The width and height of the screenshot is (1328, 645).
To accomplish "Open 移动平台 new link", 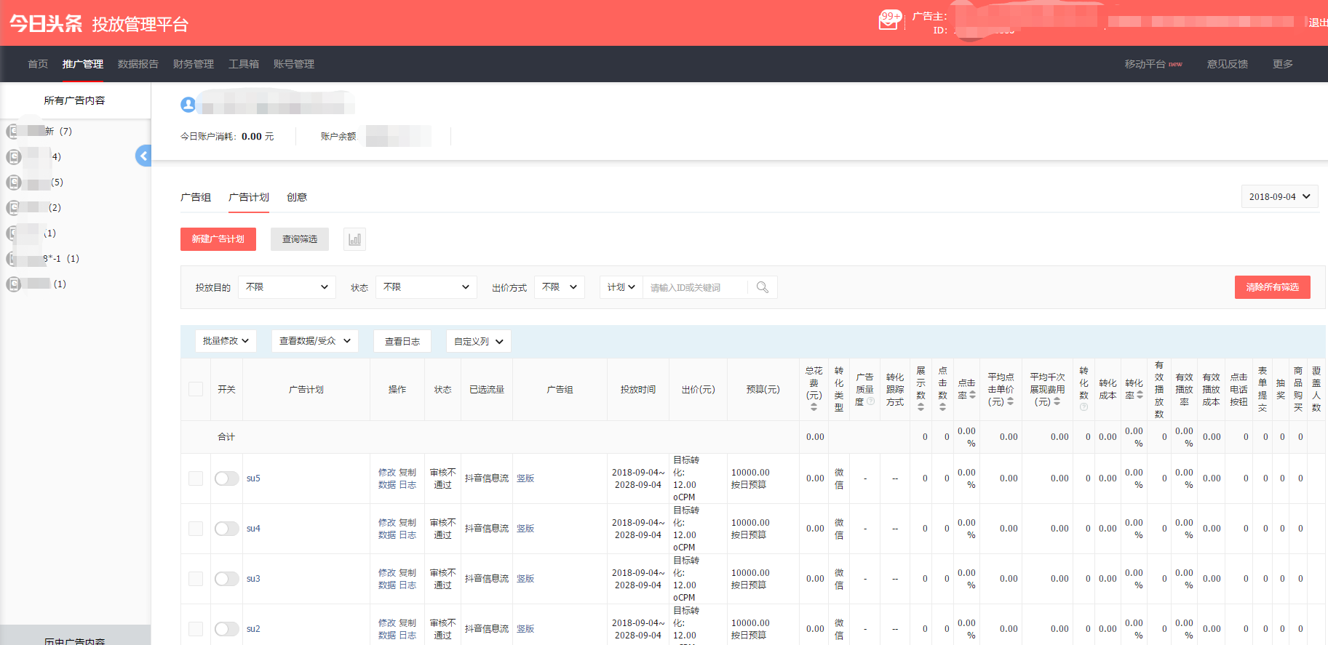I will coord(1153,64).
